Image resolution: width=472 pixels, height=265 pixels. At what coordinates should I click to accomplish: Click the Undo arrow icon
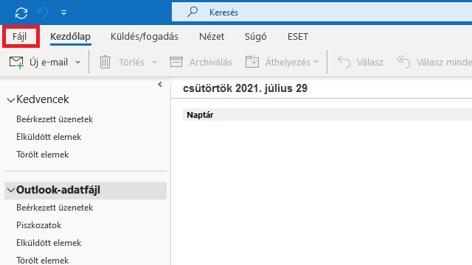point(43,13)
